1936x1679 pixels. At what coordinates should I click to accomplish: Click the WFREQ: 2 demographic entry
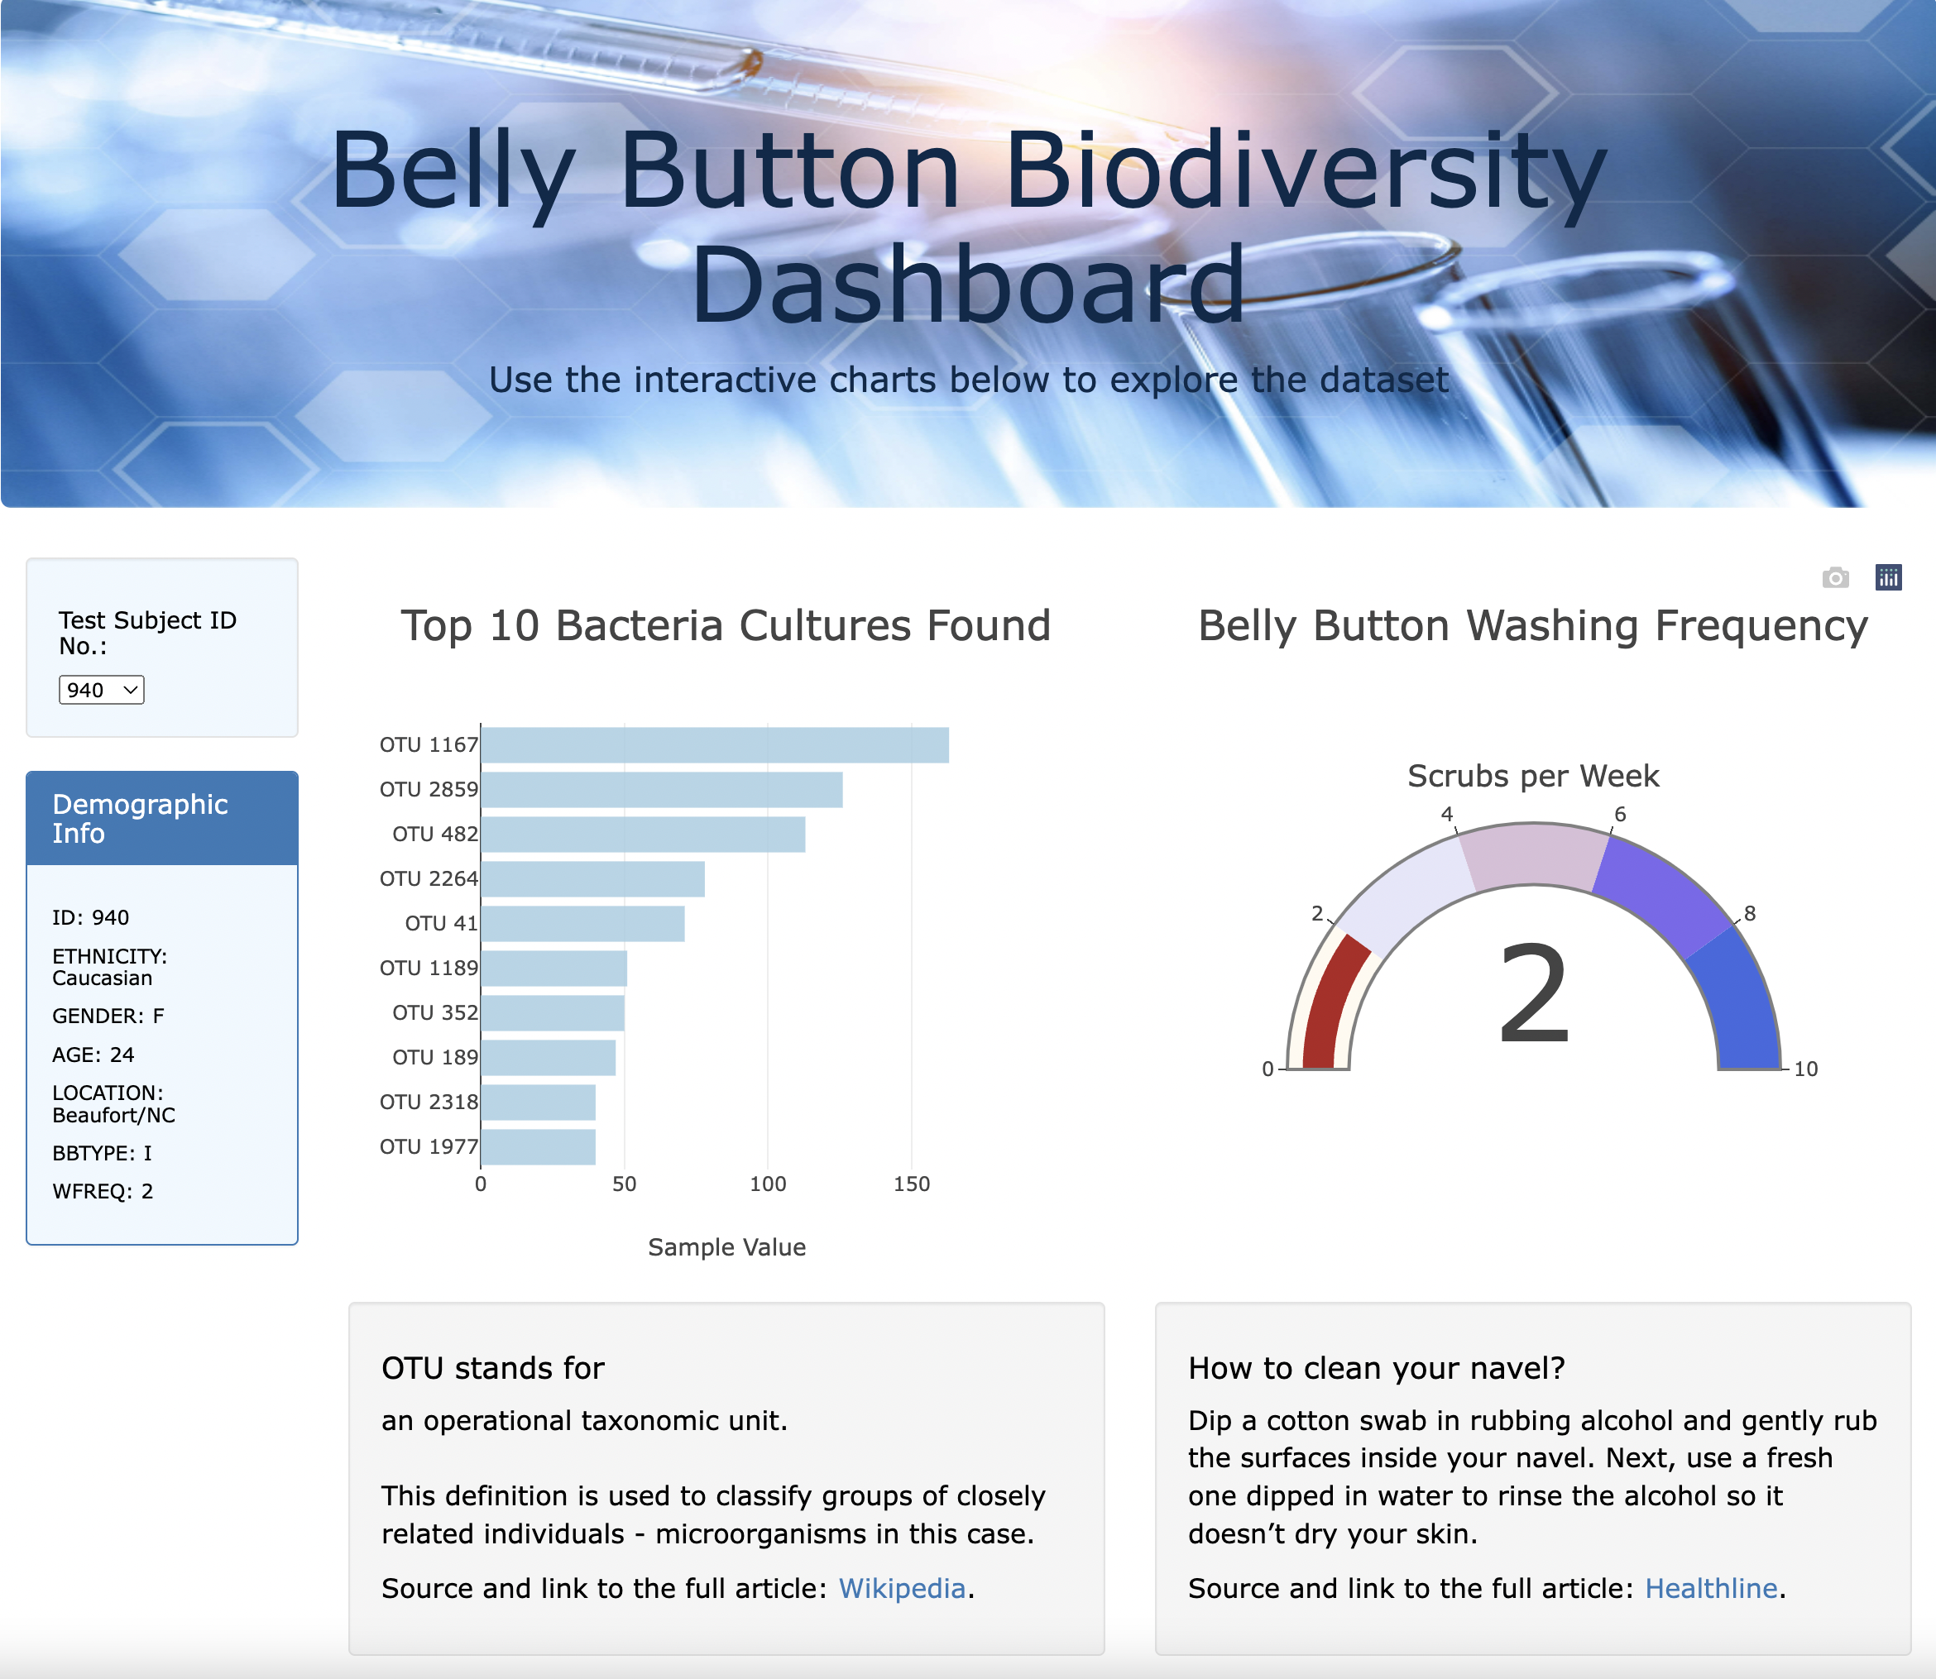coord(103,1191)
